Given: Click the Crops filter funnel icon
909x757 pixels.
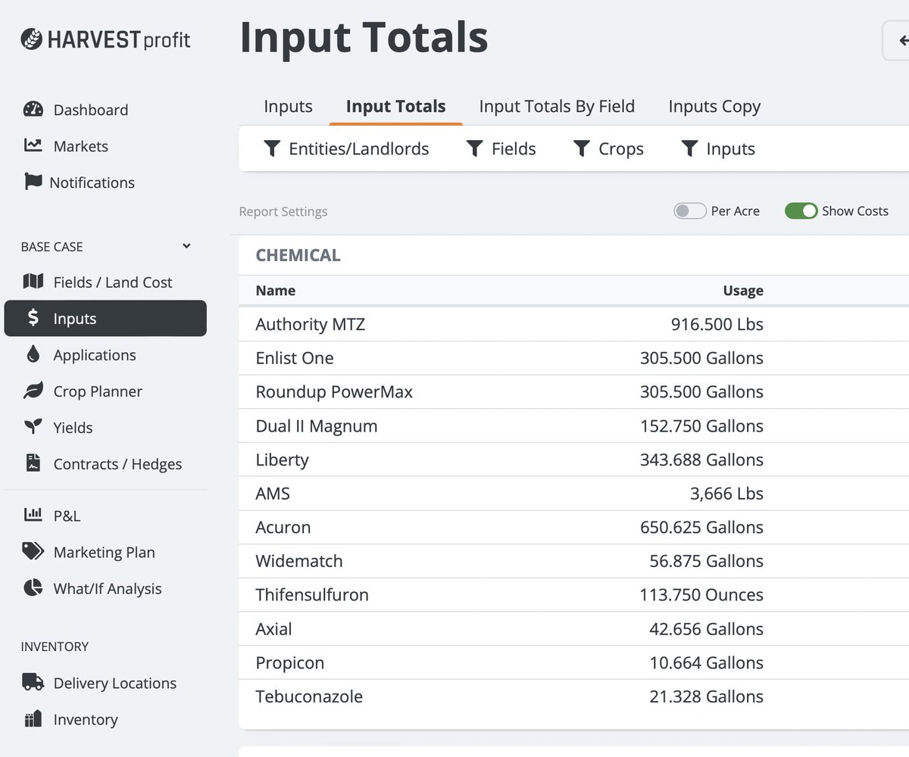Looking at the screenshot, I should tap(582, 148).
